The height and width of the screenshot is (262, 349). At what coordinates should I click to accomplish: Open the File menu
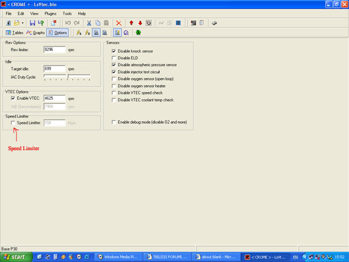point(9,14)
